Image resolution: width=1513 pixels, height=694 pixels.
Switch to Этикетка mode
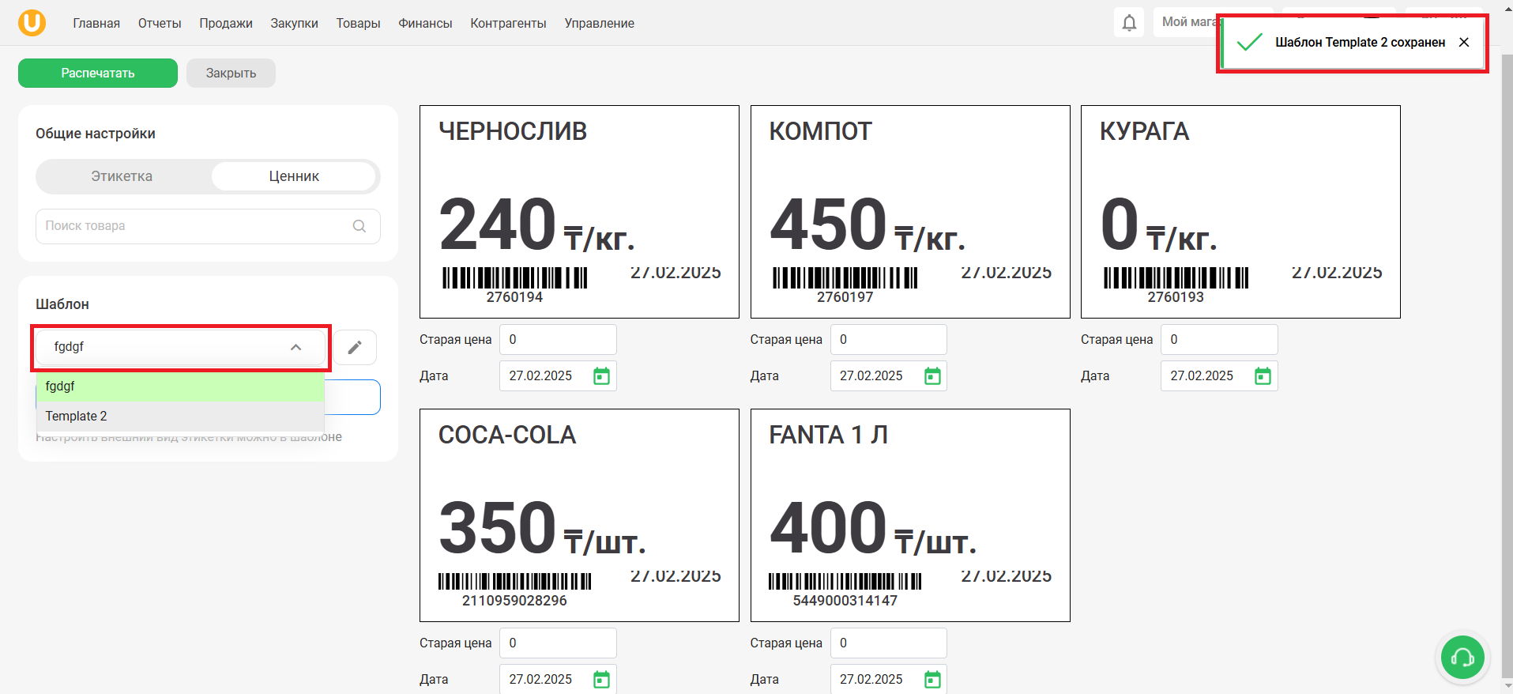click(x=122, y=176)
